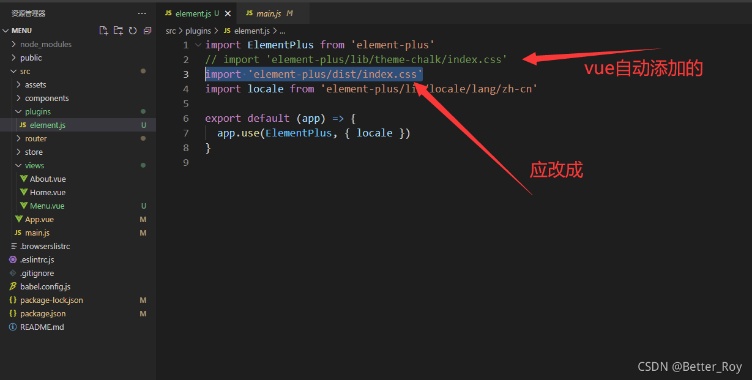Open Home.vue in the file tree
Viewport: 752px width, 380px height.
click(x=78, y=192)
